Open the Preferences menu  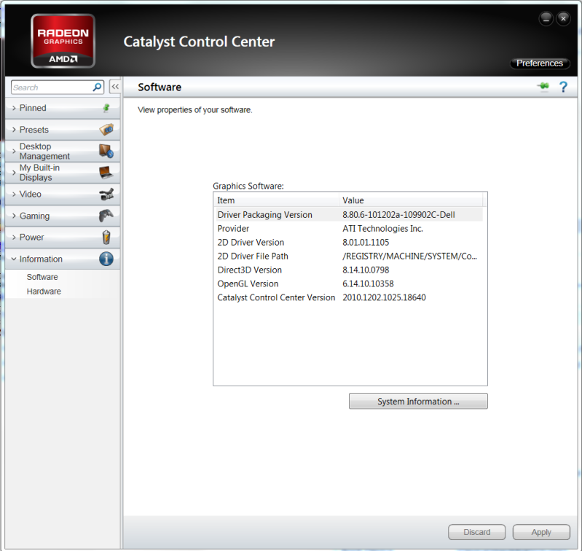click(540, 63)
